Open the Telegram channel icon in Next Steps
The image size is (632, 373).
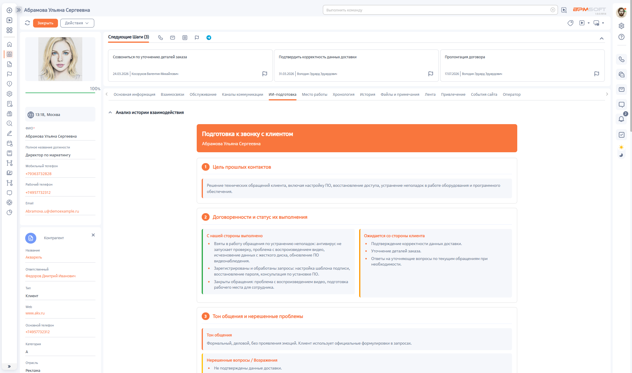tap(209, 37)
